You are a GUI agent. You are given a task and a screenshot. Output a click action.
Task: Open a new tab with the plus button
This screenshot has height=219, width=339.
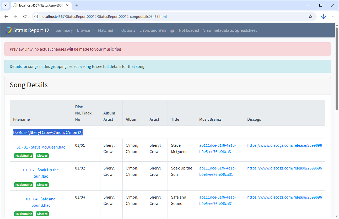coord(77,5)
